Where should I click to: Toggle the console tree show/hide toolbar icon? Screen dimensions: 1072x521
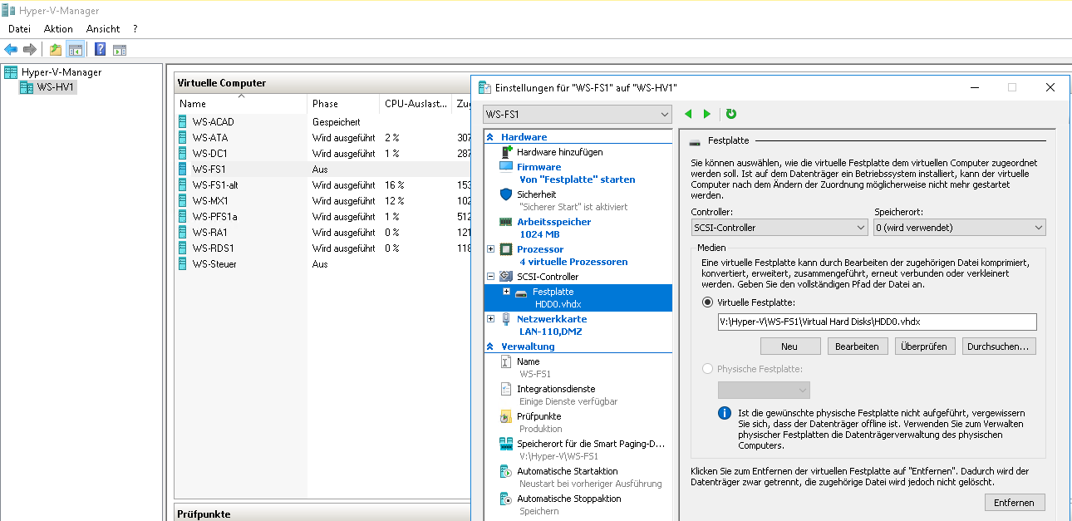pos(75,49)
